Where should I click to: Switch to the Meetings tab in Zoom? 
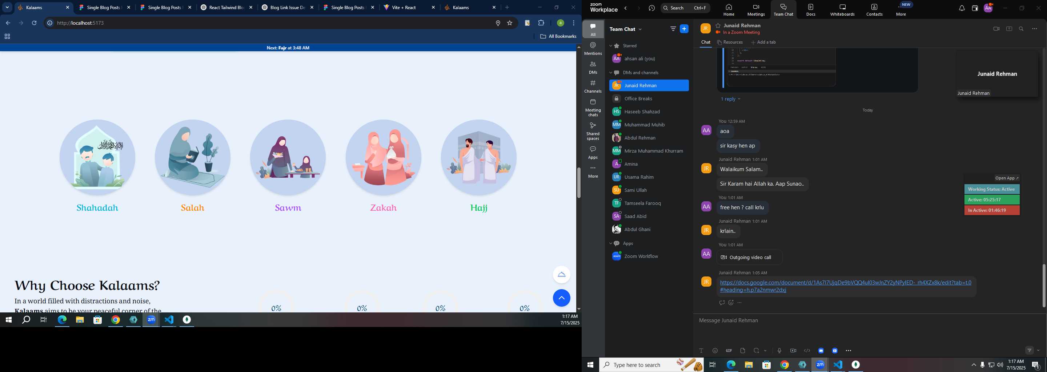(756, 10)
